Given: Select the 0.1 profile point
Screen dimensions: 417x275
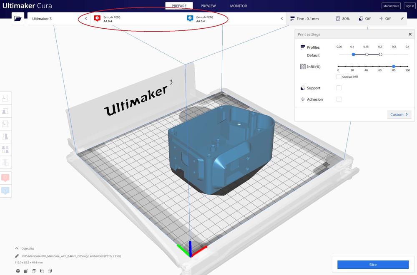Looking at the screenshot, I should coord(353,55).
